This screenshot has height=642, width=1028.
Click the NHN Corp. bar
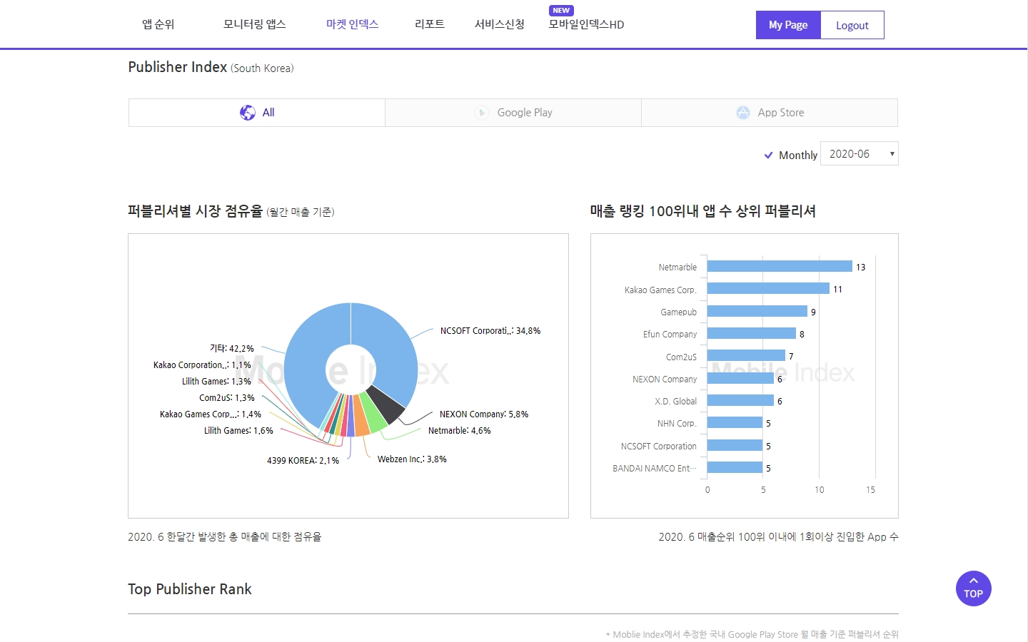[x=735, y=422]
